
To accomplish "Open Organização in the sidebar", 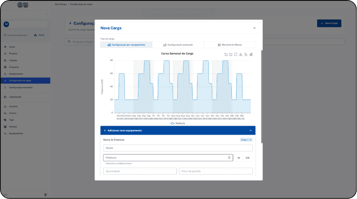I will [25, 97].
